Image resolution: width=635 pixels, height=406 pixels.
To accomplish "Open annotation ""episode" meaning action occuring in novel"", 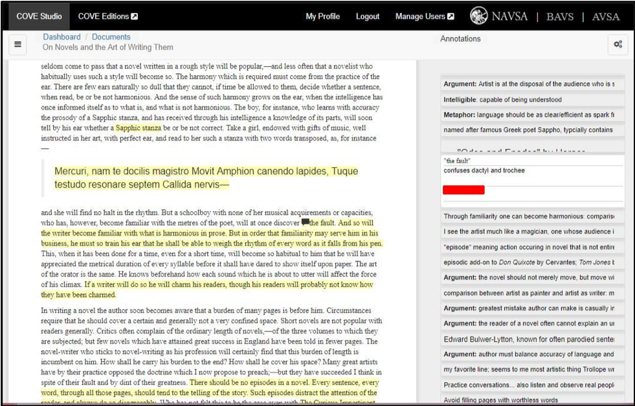I will [532, 247].
